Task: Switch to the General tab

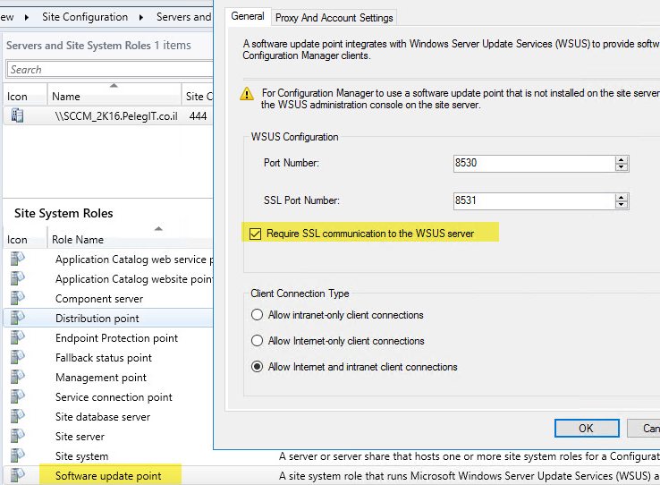Action: pyautogui.click(x=248, y=16)
